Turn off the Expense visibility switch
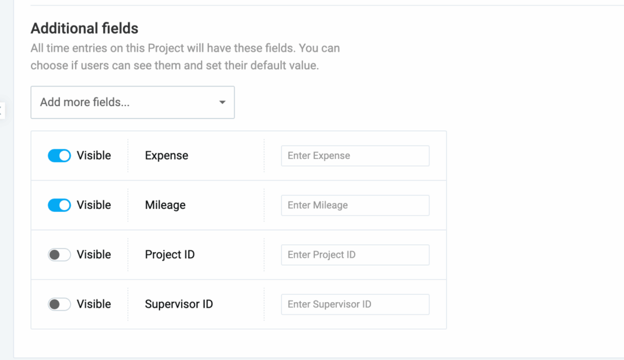This screenshot has height=360, width=624. [59, 156]
